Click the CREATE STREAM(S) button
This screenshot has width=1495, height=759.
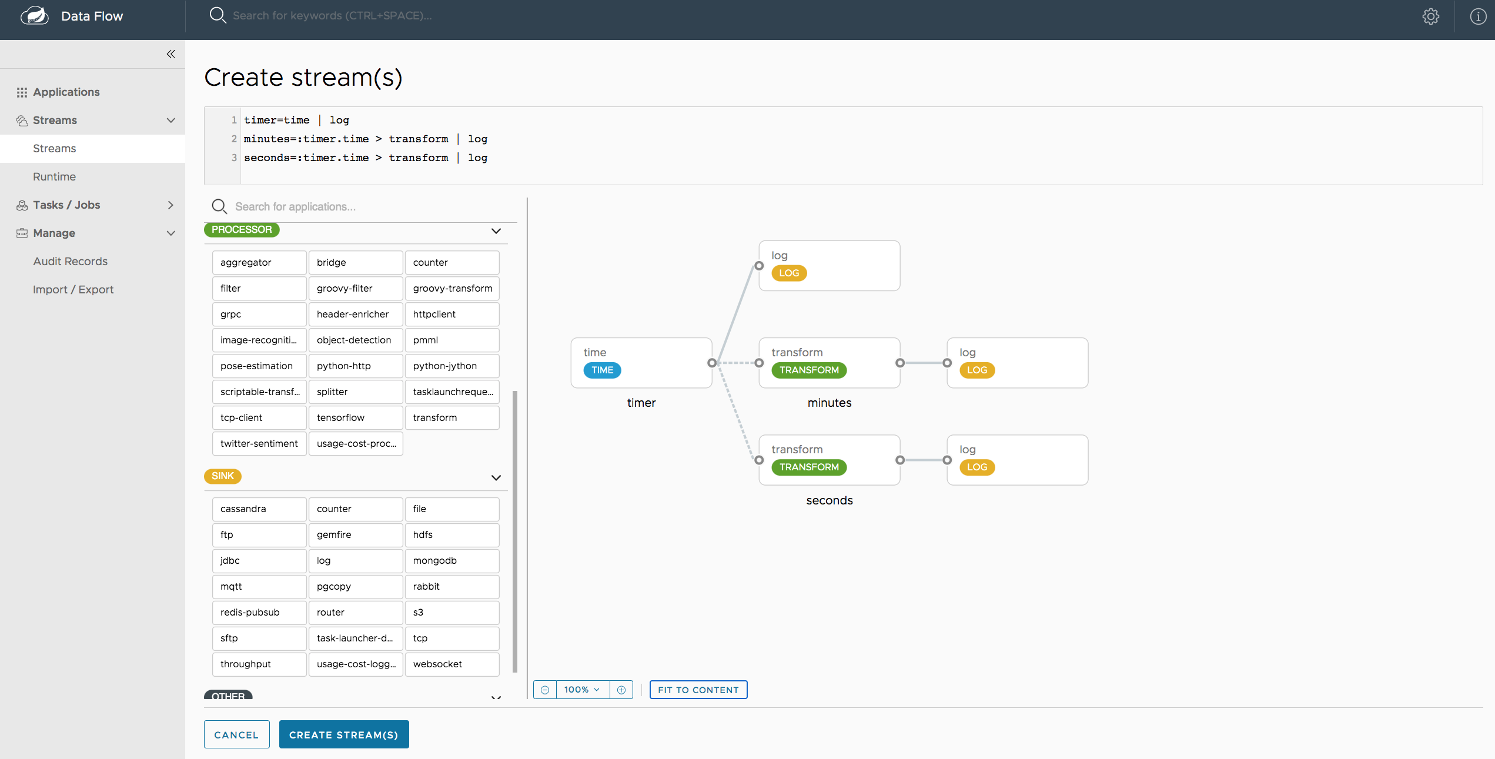(x=343, y=734)
